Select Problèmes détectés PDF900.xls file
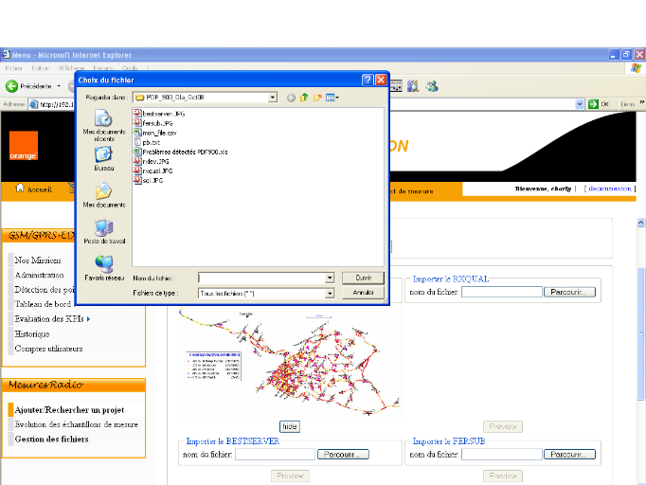 [181, 152]
